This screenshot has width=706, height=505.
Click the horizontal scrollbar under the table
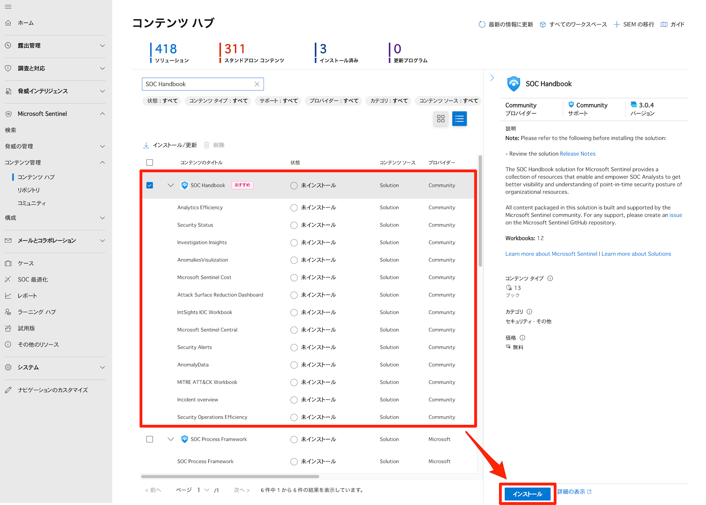(x=230, y=476)
